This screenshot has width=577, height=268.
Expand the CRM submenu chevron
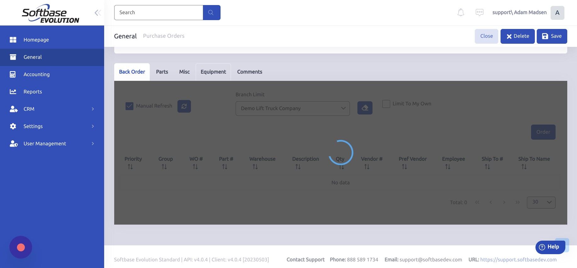tap(93, 109)
